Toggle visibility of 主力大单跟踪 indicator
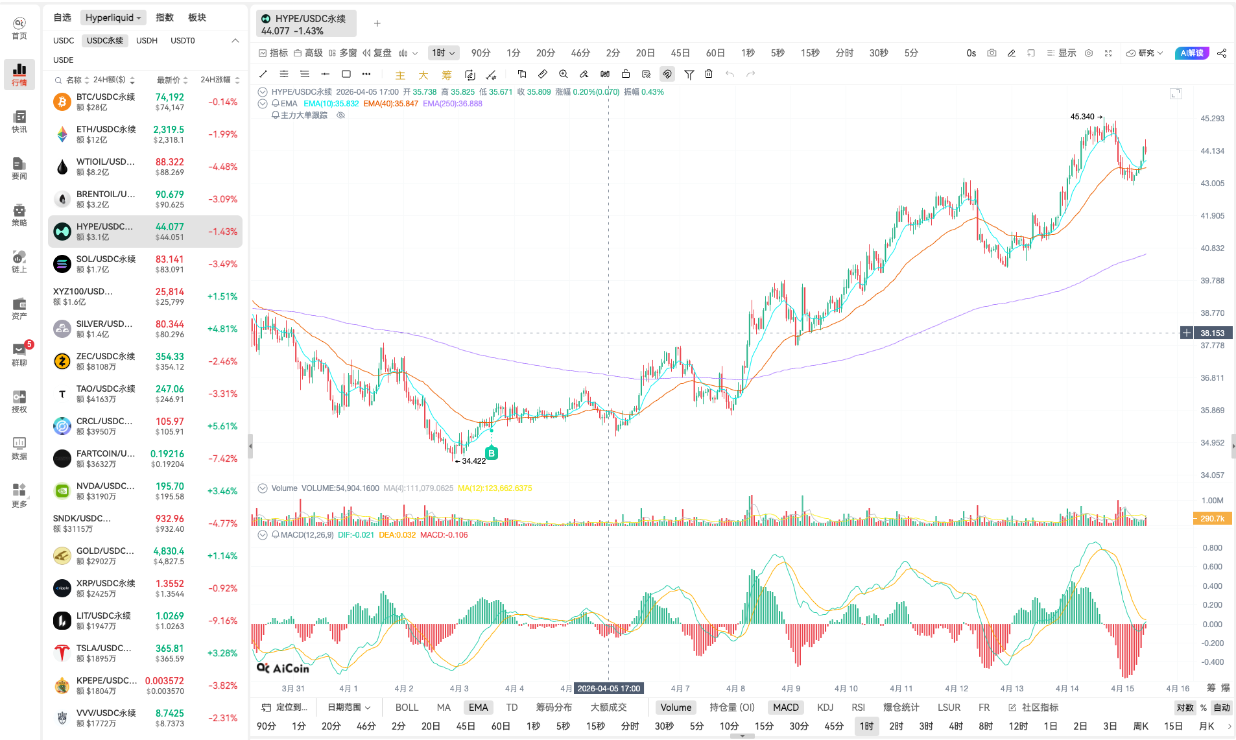This screenshot has height=740, width=1236. 341,115
